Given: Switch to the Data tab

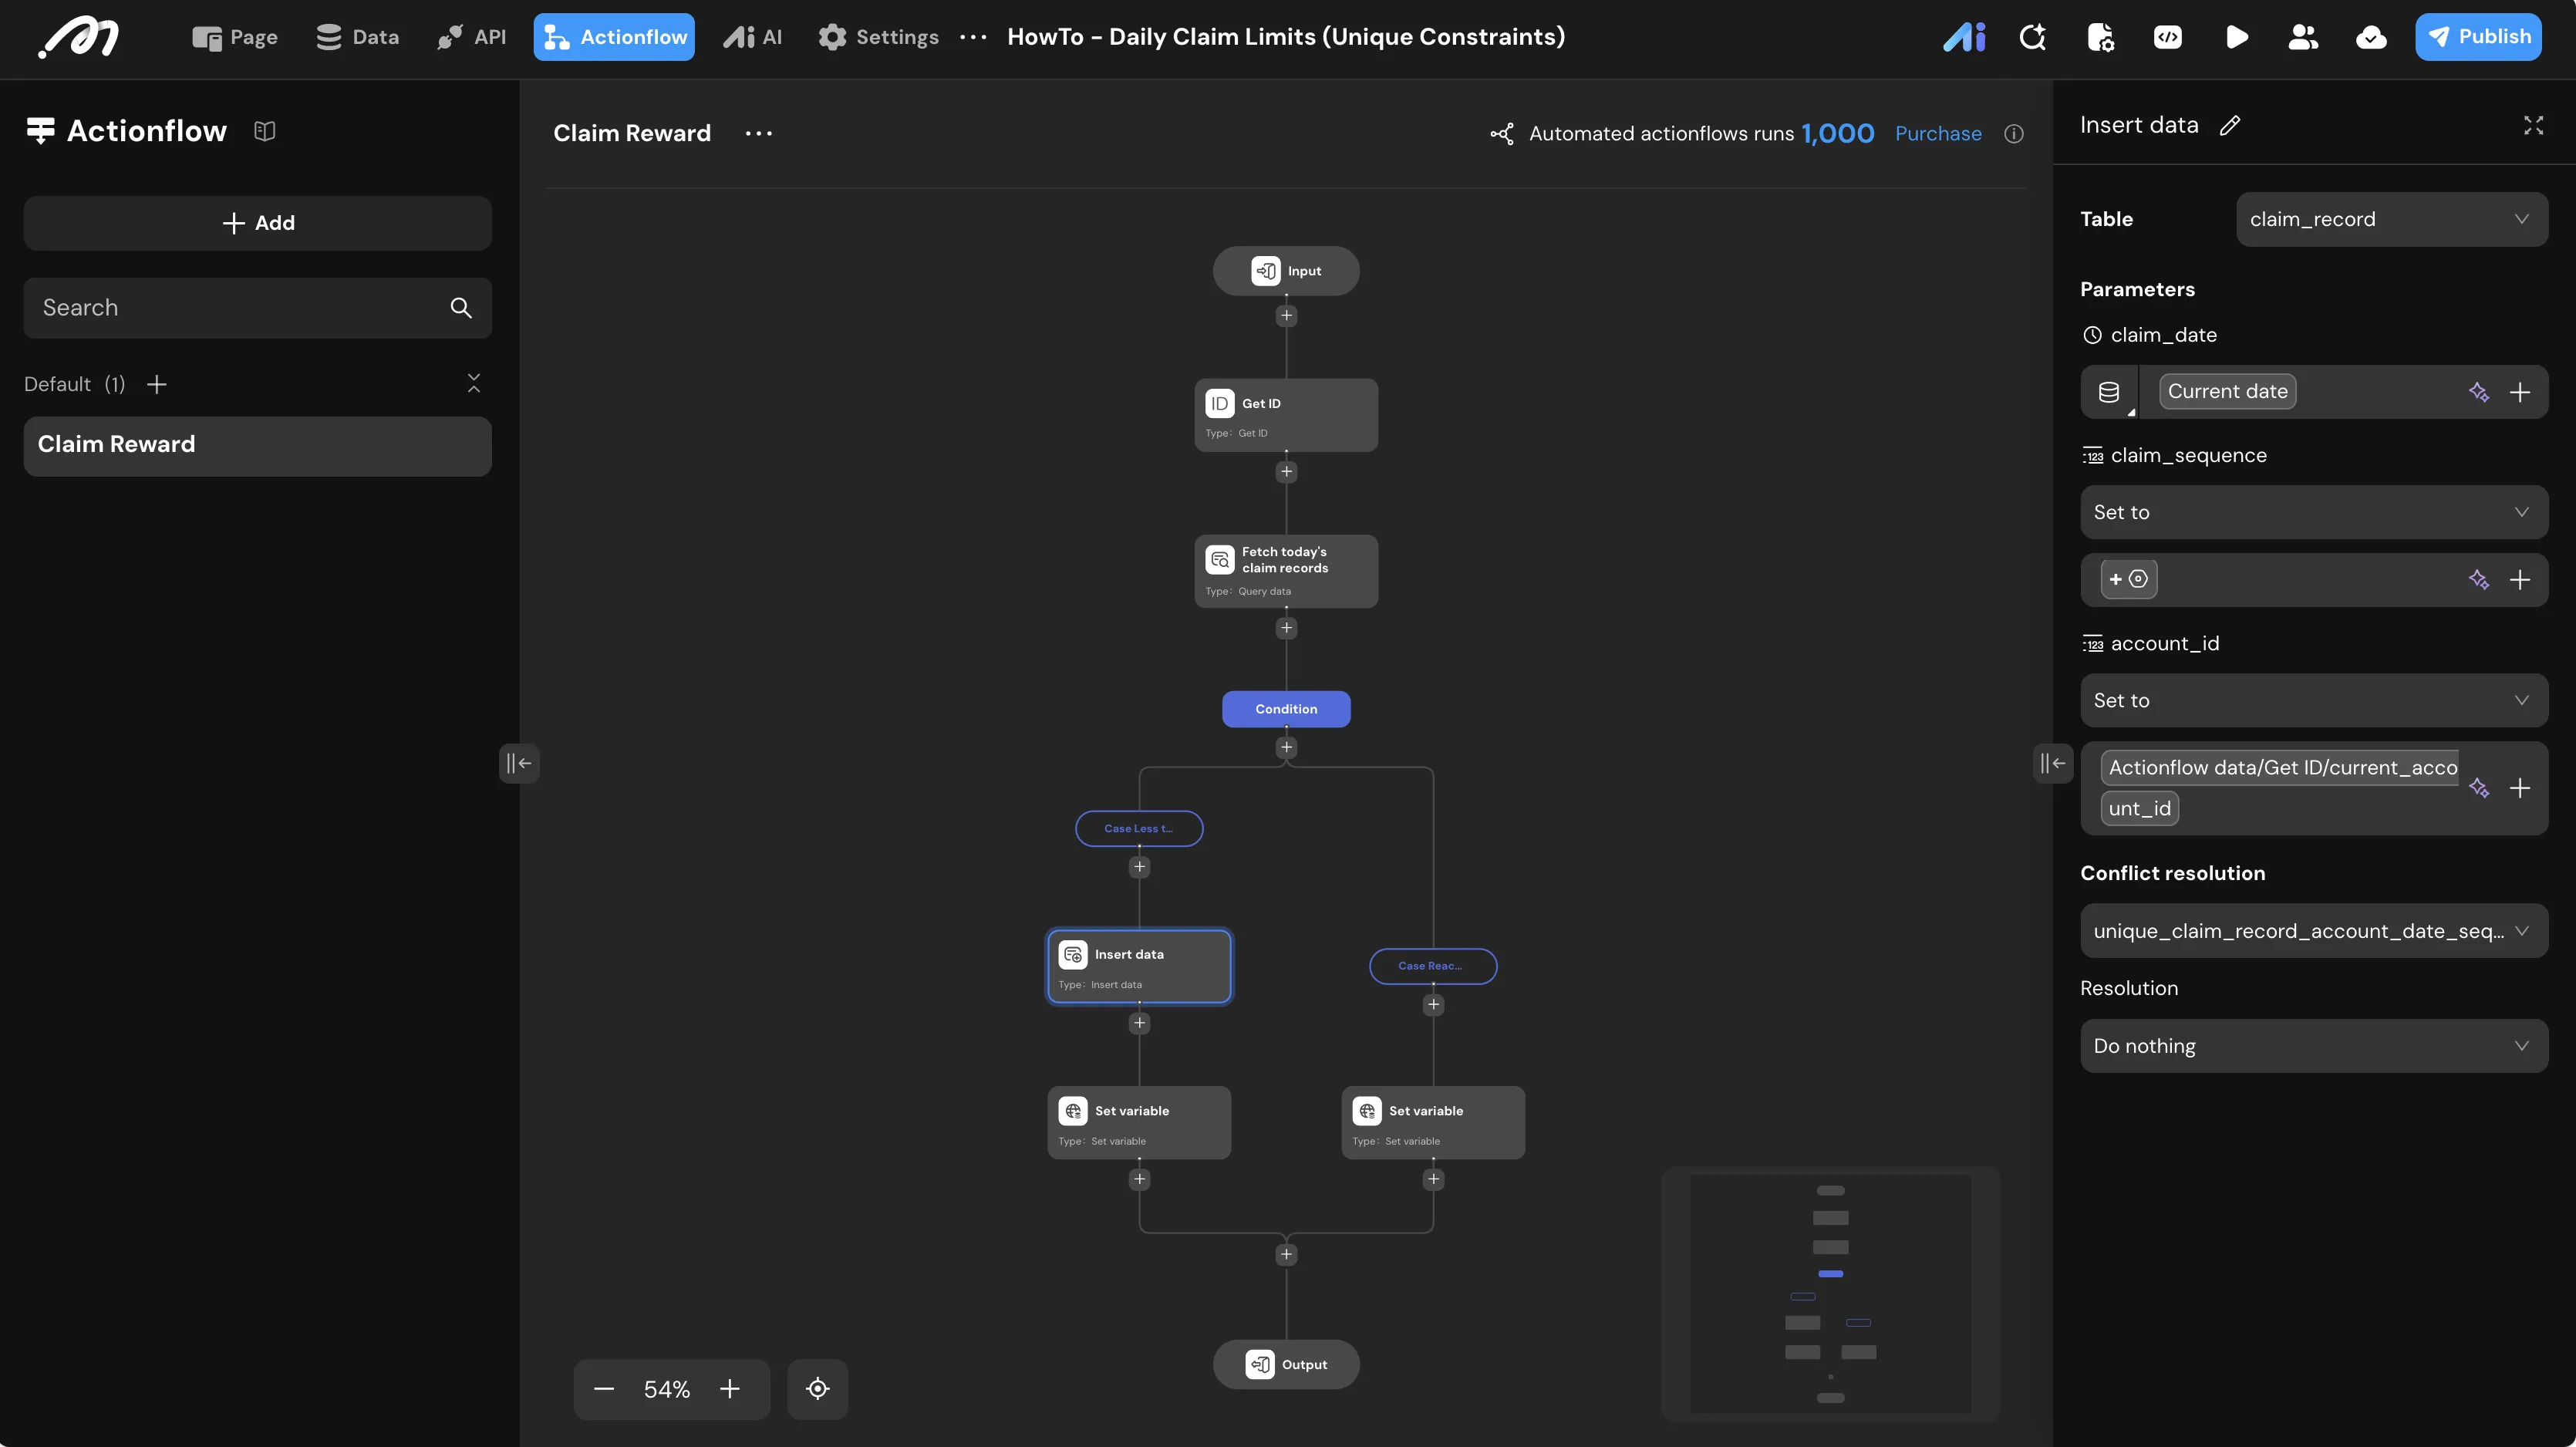Looking at the screenshot, I should click(x=357, y=37).
